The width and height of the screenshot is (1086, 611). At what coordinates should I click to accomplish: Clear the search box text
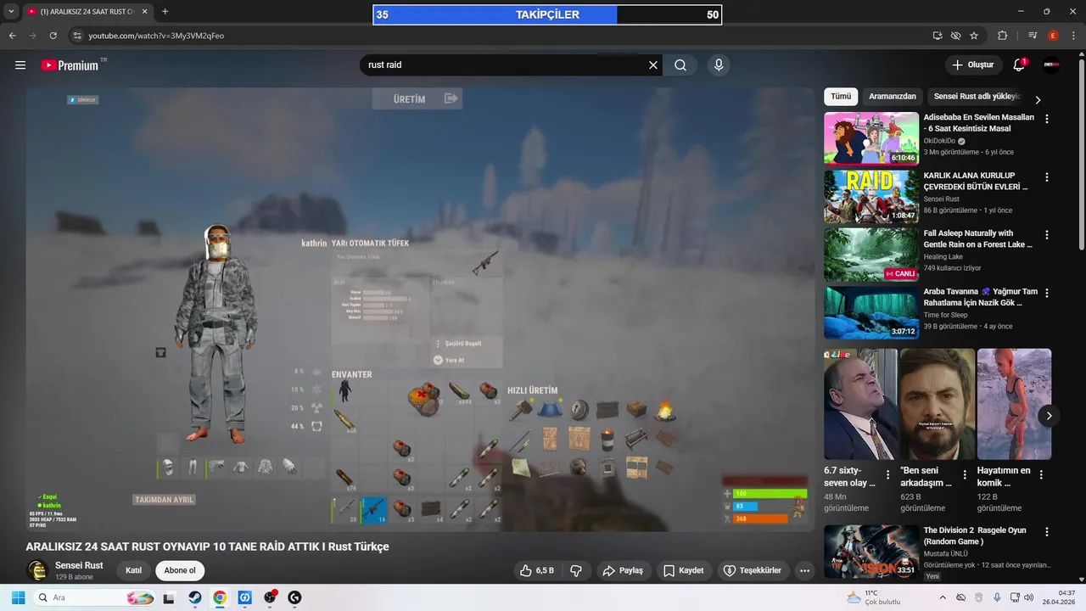point(653,65)
